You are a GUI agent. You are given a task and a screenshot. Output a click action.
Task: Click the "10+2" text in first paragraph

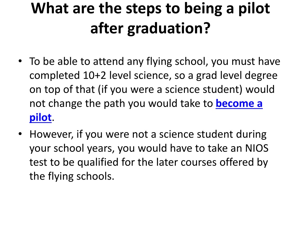click(94, 75)
